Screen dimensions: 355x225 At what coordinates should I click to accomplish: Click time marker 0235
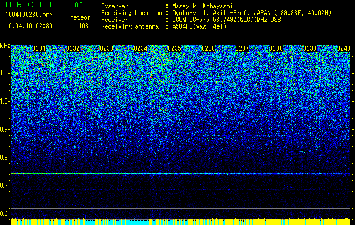174,48
